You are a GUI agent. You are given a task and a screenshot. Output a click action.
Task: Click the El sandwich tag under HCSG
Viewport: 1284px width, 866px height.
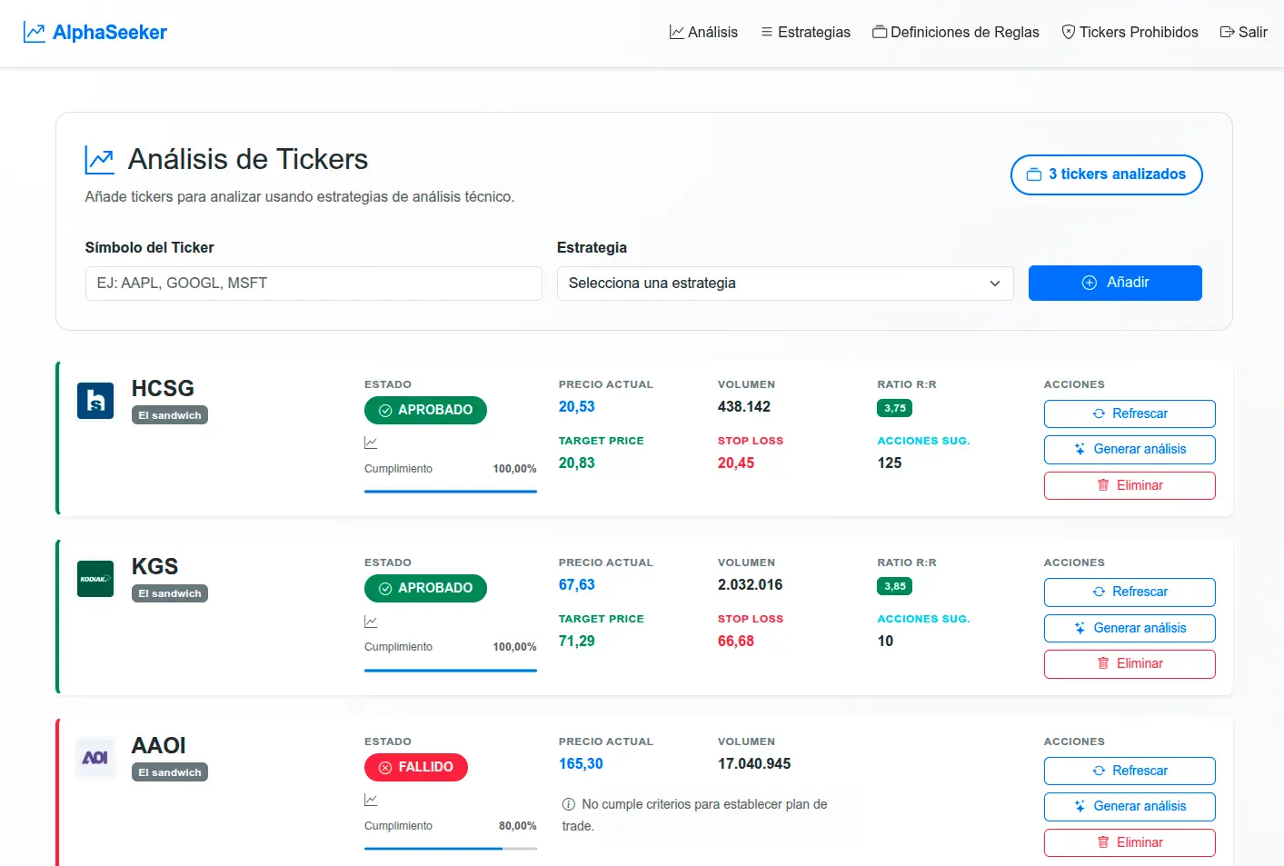[x=170, y=415]
